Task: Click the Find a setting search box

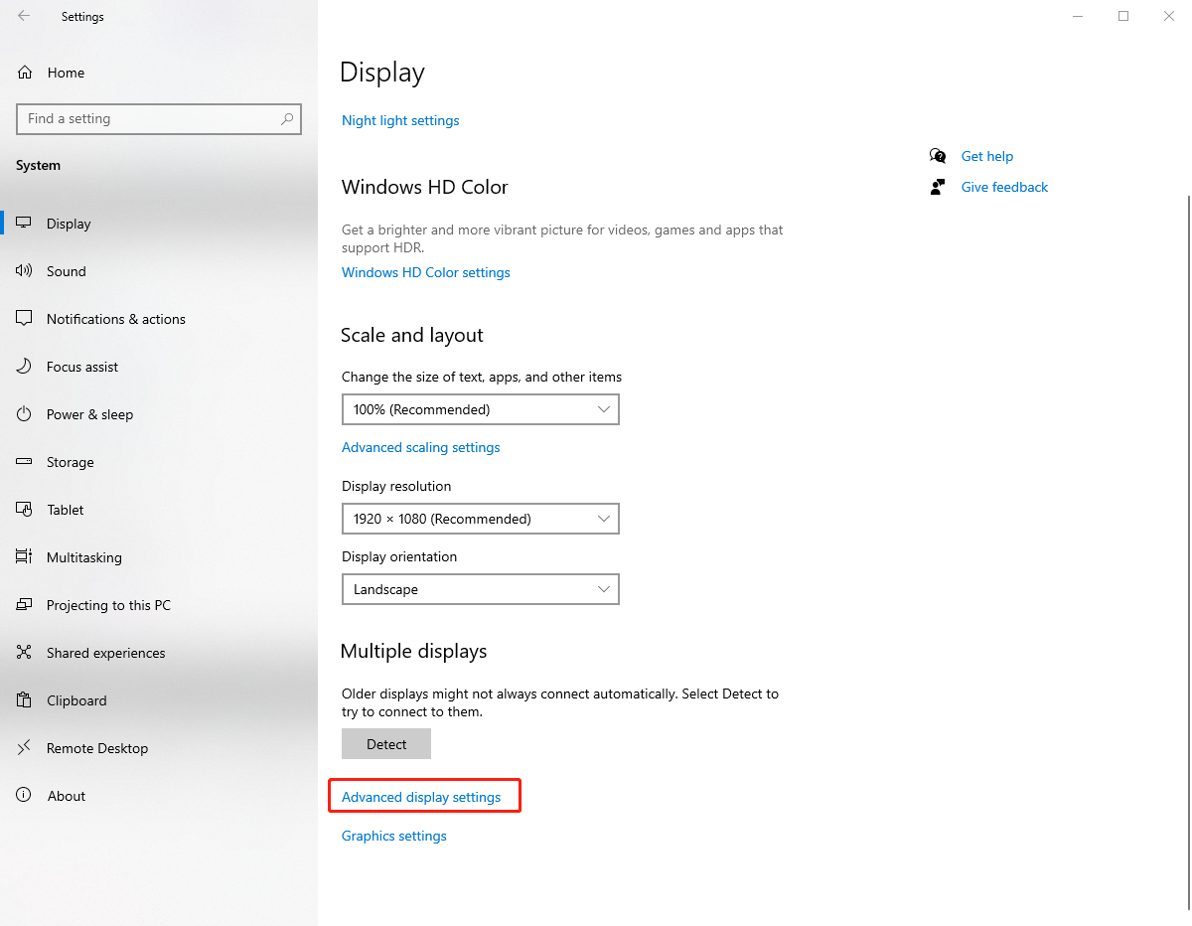Action: pos(149,119)
